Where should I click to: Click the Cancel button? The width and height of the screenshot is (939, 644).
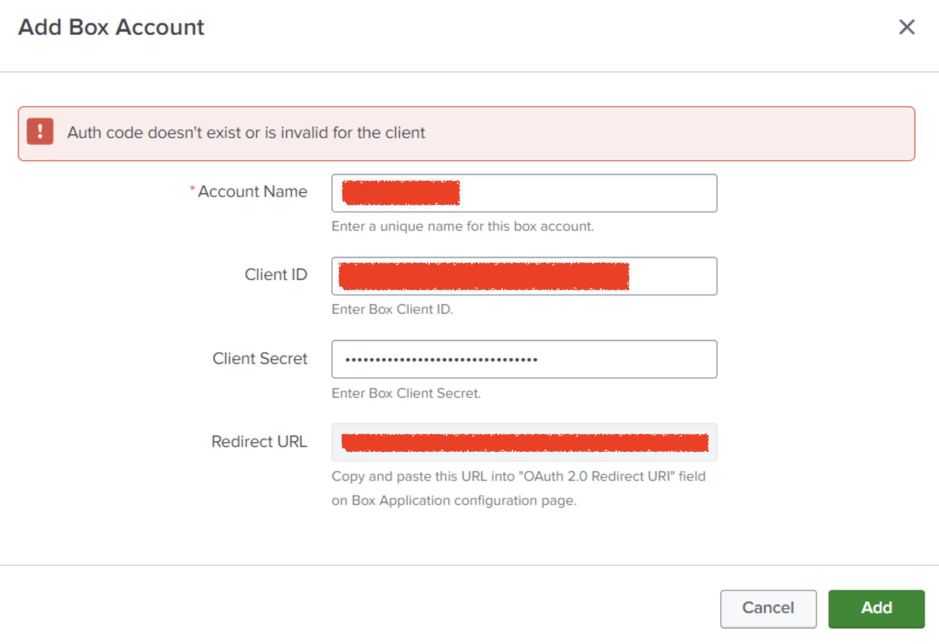click(768, 608)
